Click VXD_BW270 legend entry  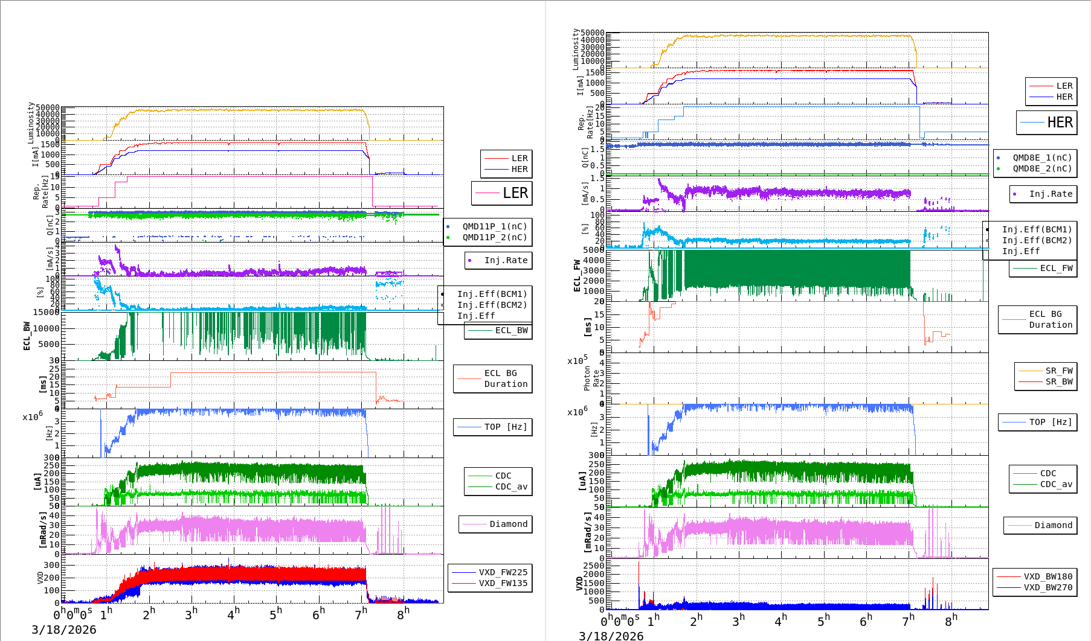pos(1048,587)
